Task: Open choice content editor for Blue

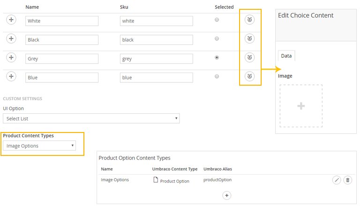Action: click(x=249, y=76)
